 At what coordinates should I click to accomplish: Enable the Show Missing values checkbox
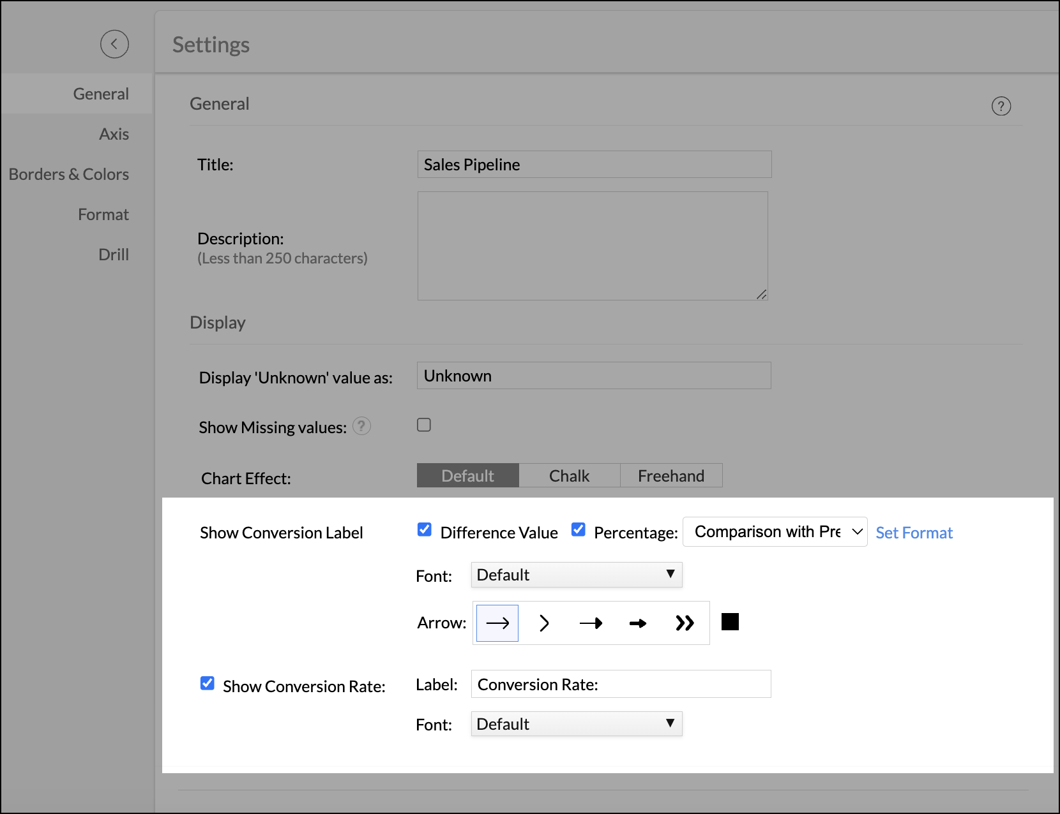(424, 425)
